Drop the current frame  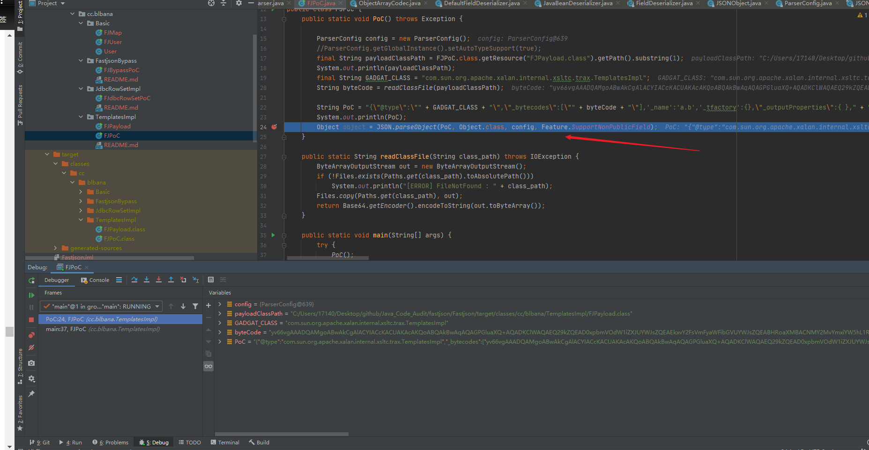(183, 280)
